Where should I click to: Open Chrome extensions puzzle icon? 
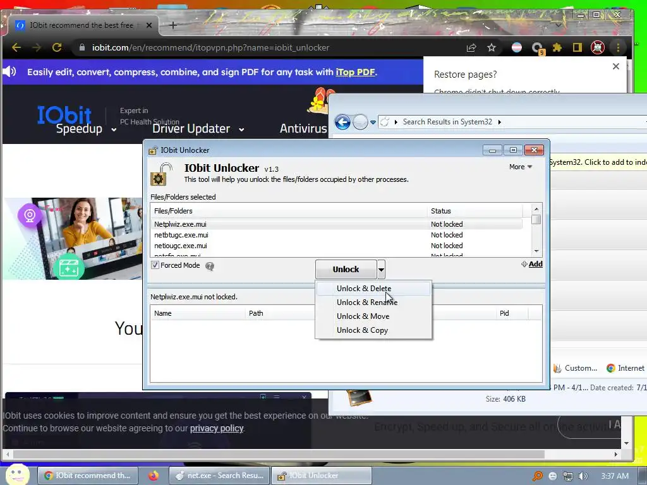[x=557, y=47]
